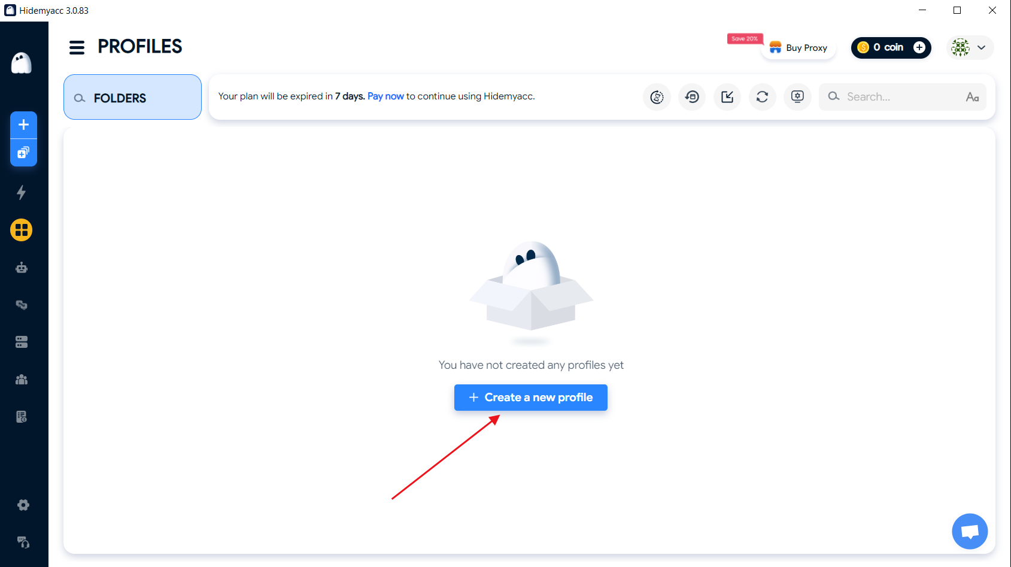1011x567 pixels.
Task: Expand the account avatar dropdown
Action: point(970,47)
